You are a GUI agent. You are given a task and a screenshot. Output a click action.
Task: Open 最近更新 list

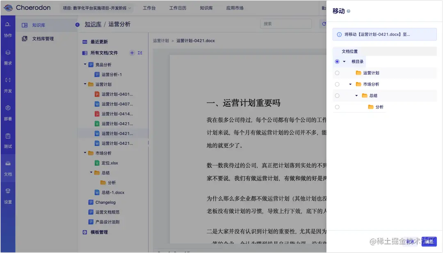click(x=99, y=42)
